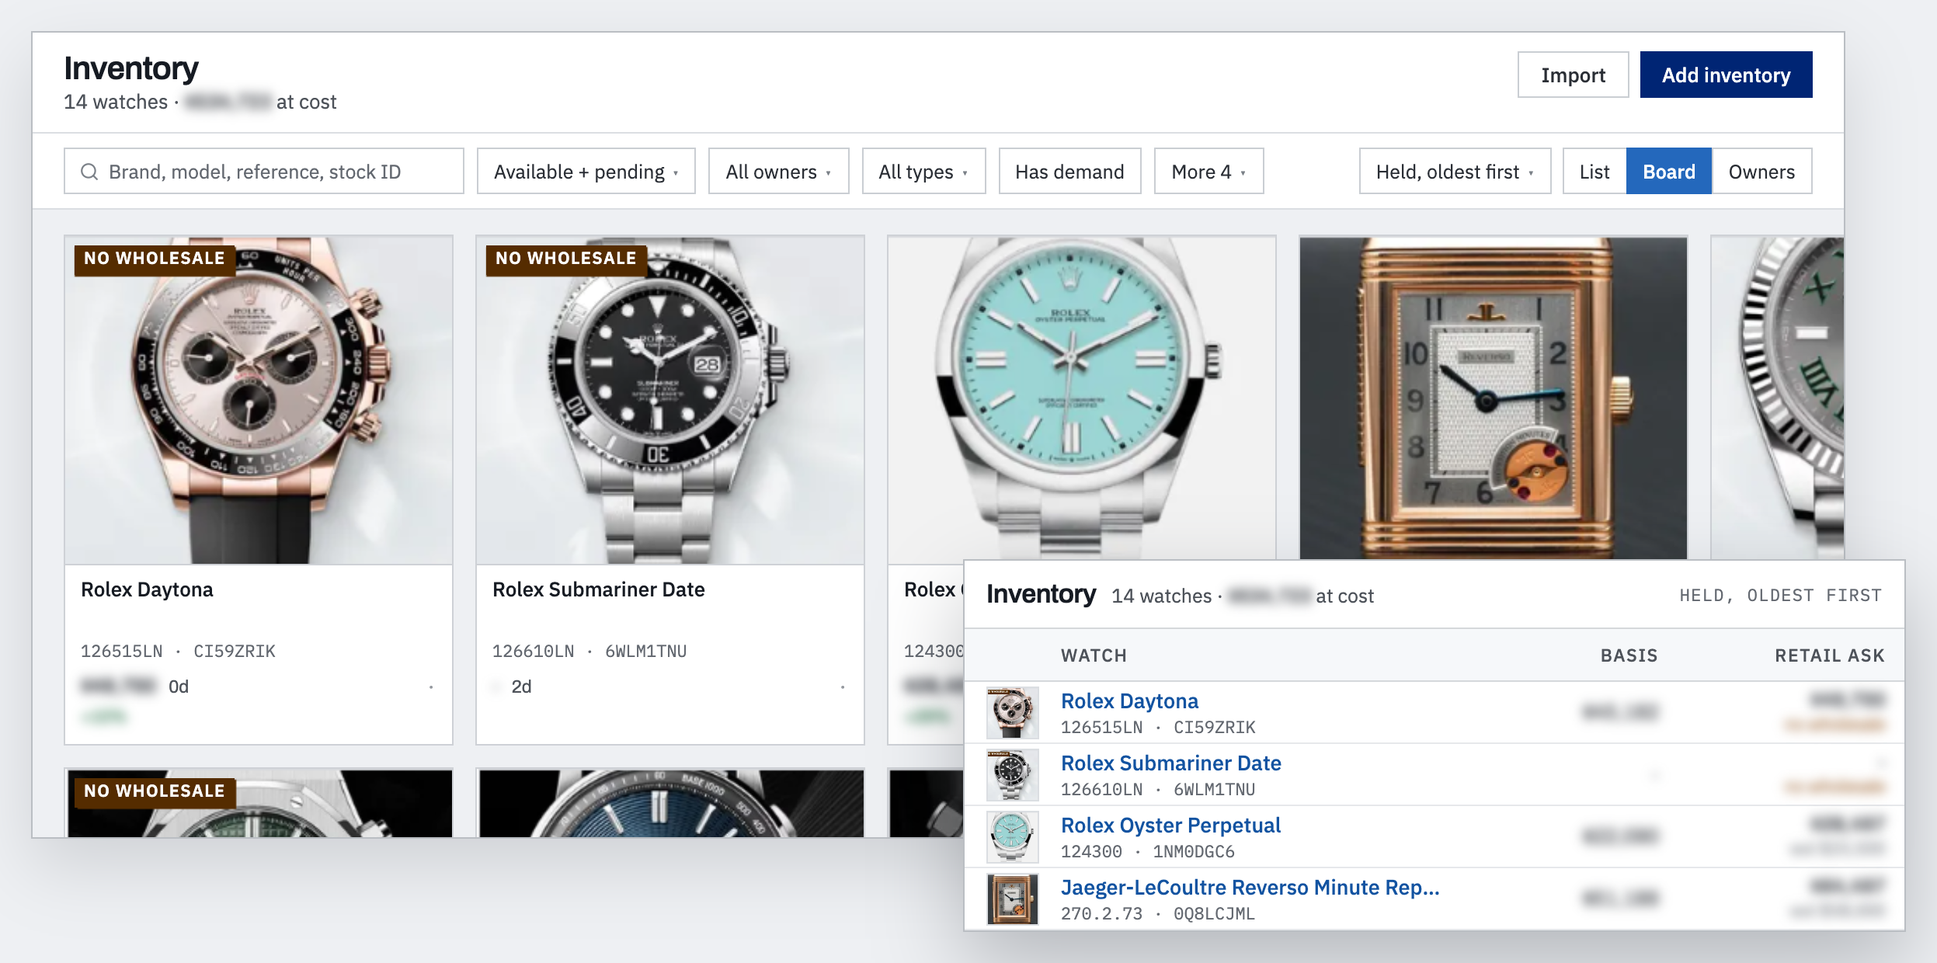Screen dimensions: 1937x963
Task: Click "126610LN · 6WLM1TNU" in the list panel row
Action: [1157, 790]
